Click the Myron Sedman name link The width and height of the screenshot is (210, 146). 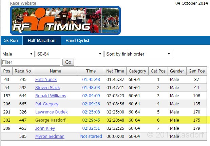(x=50, y=137)
